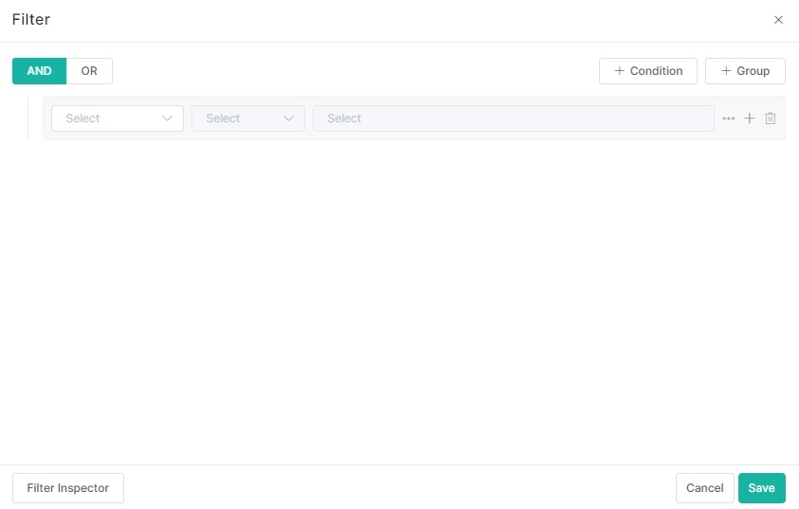Click the plus symbol beside Group
The width and height of the screenshot is (799, 509).
click(726, 71)
